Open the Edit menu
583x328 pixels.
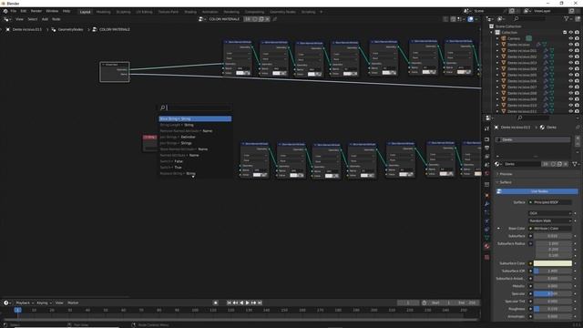click(24, 11)
